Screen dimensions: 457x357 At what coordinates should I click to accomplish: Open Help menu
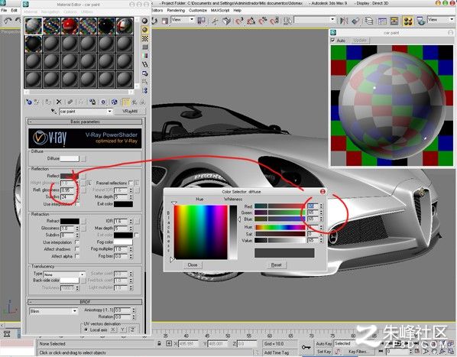(x=238, y=10)
